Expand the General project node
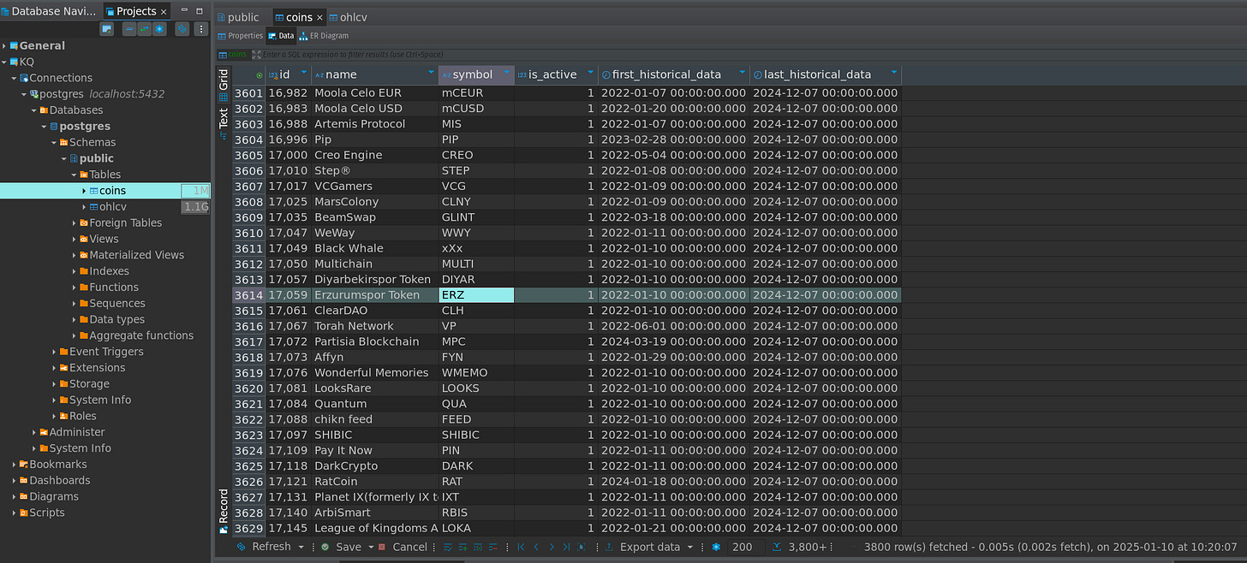The image size is (1247, 563). 4,45
